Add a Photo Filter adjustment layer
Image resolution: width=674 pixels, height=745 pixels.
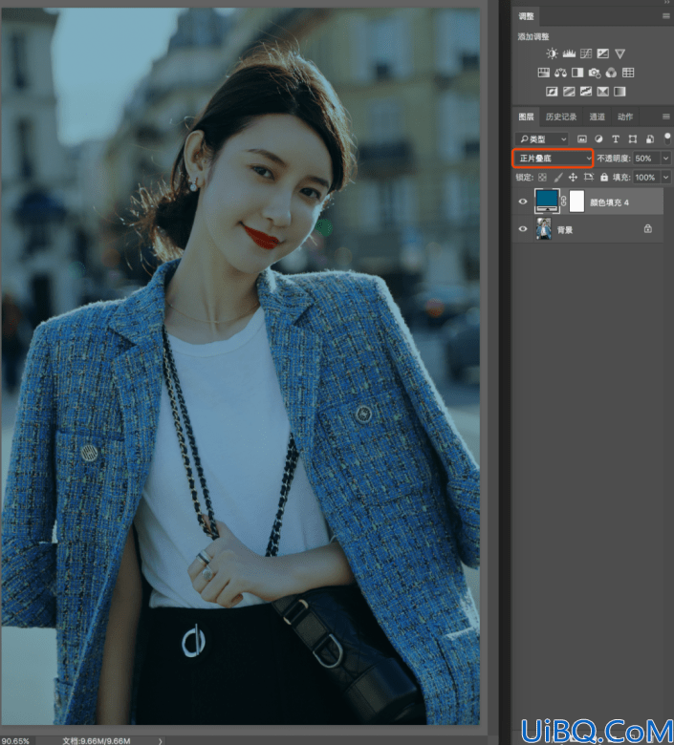(594, 73)
